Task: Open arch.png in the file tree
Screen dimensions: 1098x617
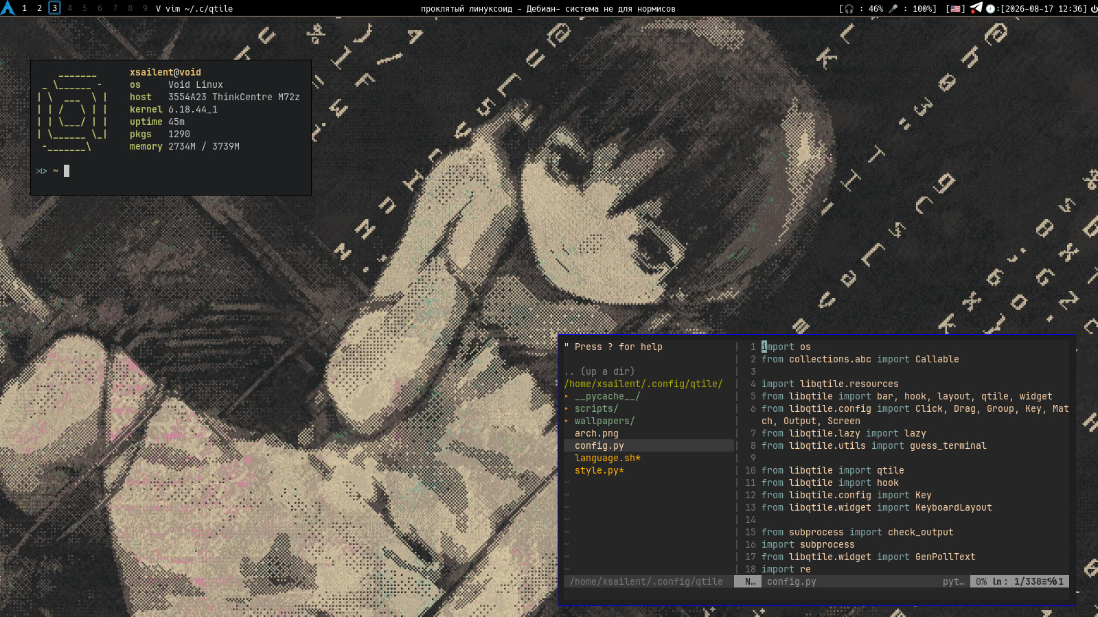Action: click(596, 433)
